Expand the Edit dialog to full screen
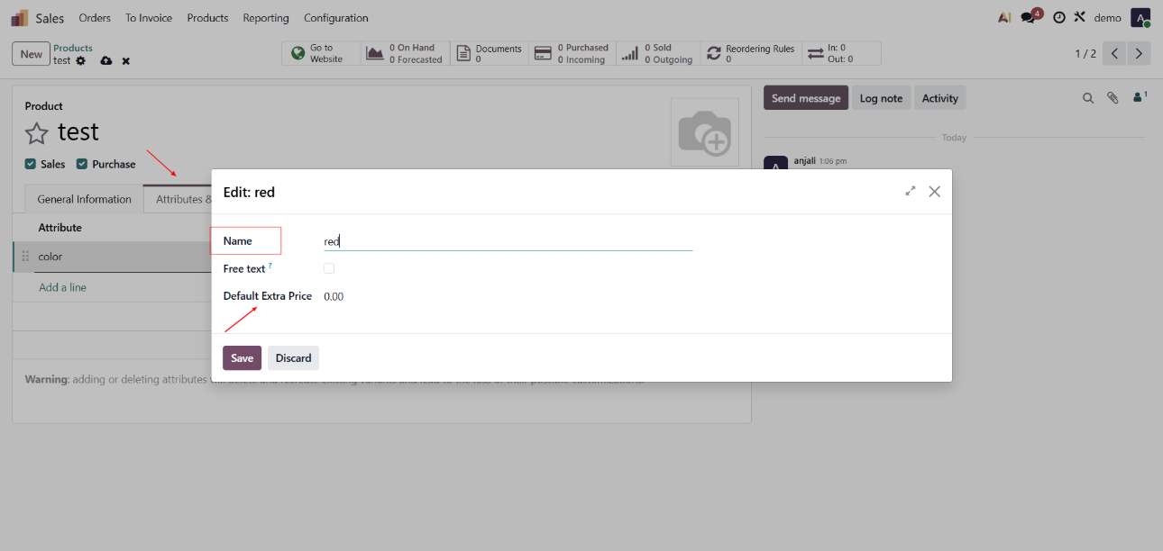This screenshot has width=1163, height=551. pyautogui.click(x=911, y=192)
